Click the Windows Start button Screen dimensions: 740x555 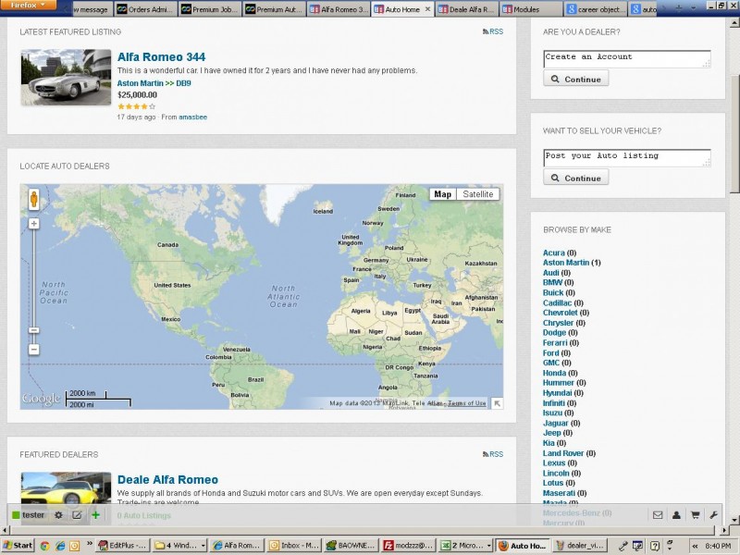coord(18,546)
